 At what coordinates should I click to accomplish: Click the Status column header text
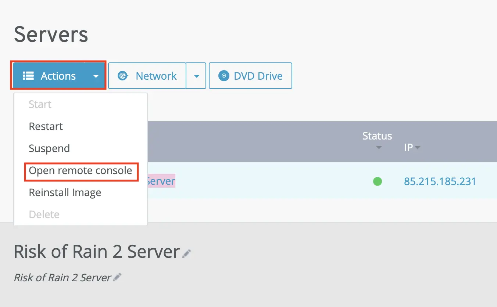pos(377,136)
